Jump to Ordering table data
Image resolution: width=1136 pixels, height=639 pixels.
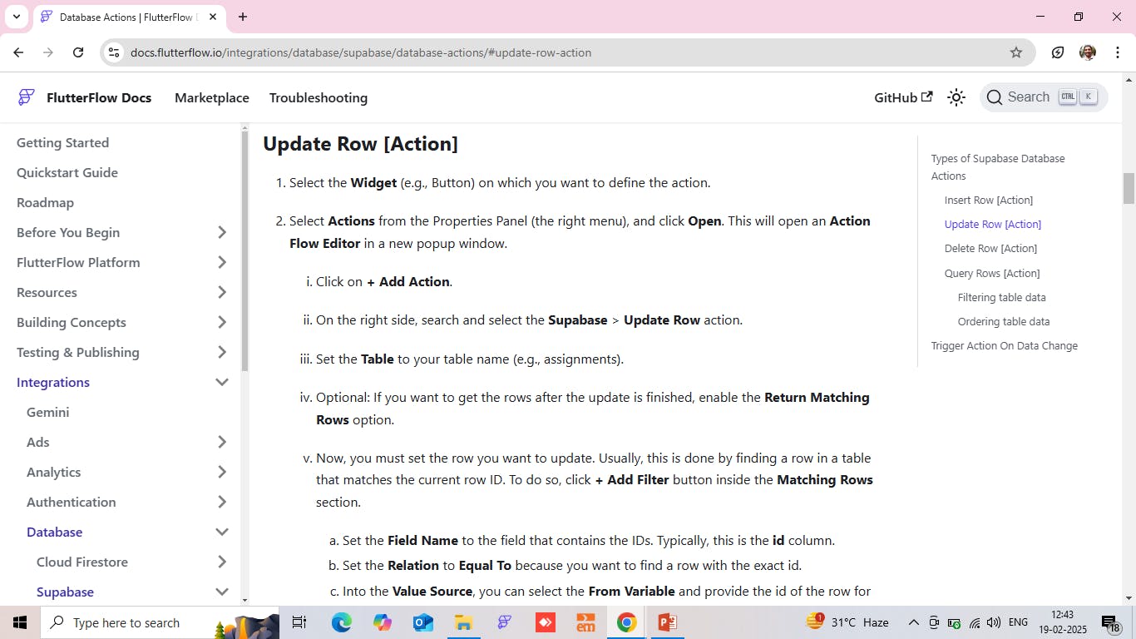click(1004, 321)
